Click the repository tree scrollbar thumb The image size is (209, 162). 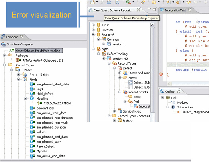click(152, 70)
